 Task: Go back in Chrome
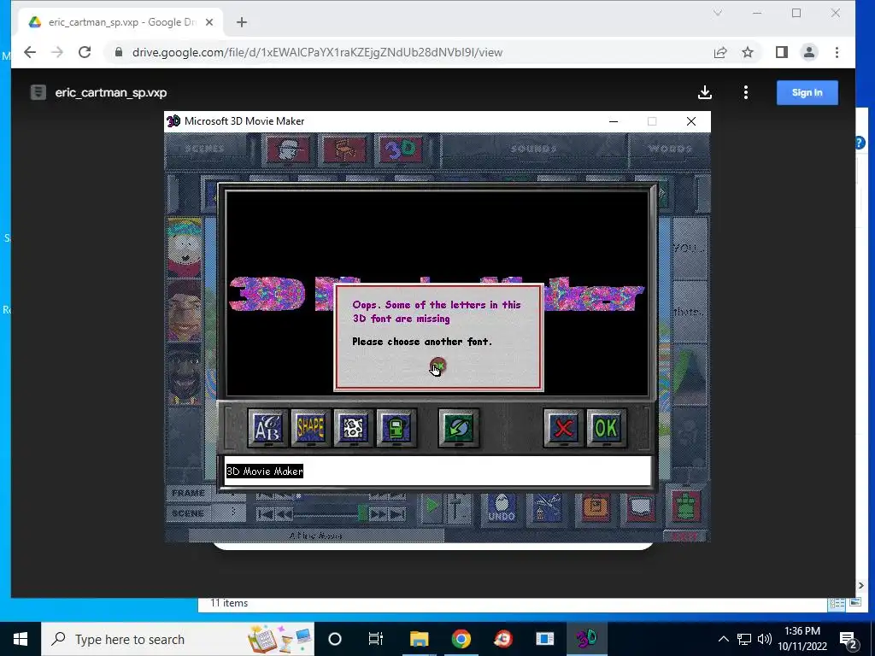pos(30,52)
